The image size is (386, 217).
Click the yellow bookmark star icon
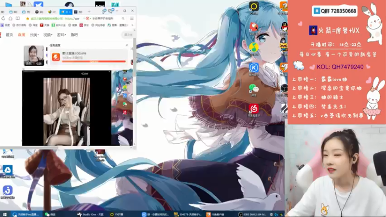pyautogui.click(x=28, y=18)
